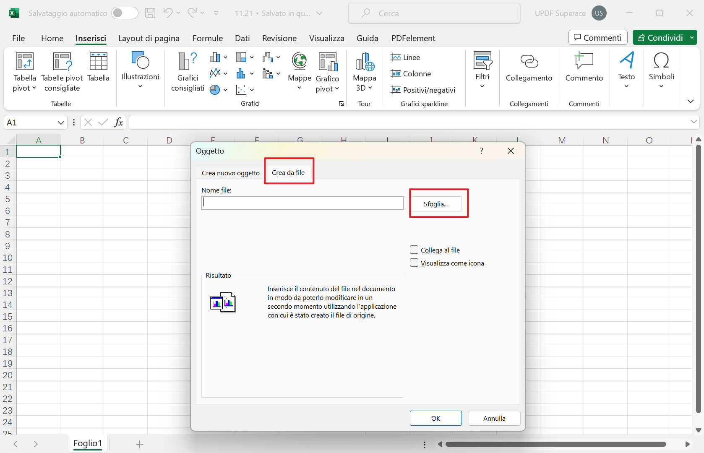Open the File menu

pos(18,38)
